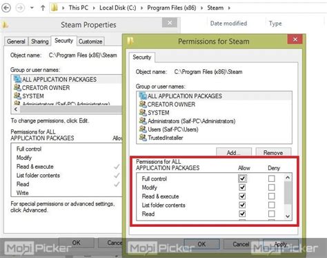The width and height of the screenshot is (327, 258).
Task: Sort by Type column header
Action: pyautogui.click(x=275, y=24)
